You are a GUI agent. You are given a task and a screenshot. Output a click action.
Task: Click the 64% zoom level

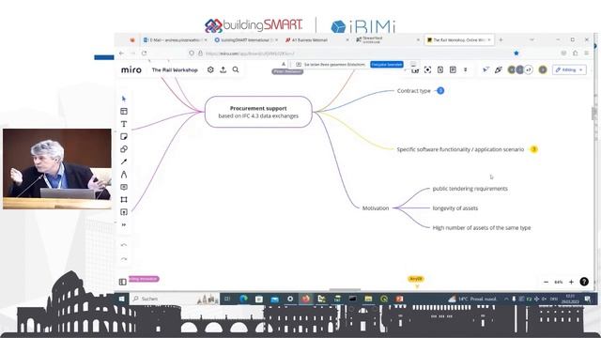(x=559, y=282)
